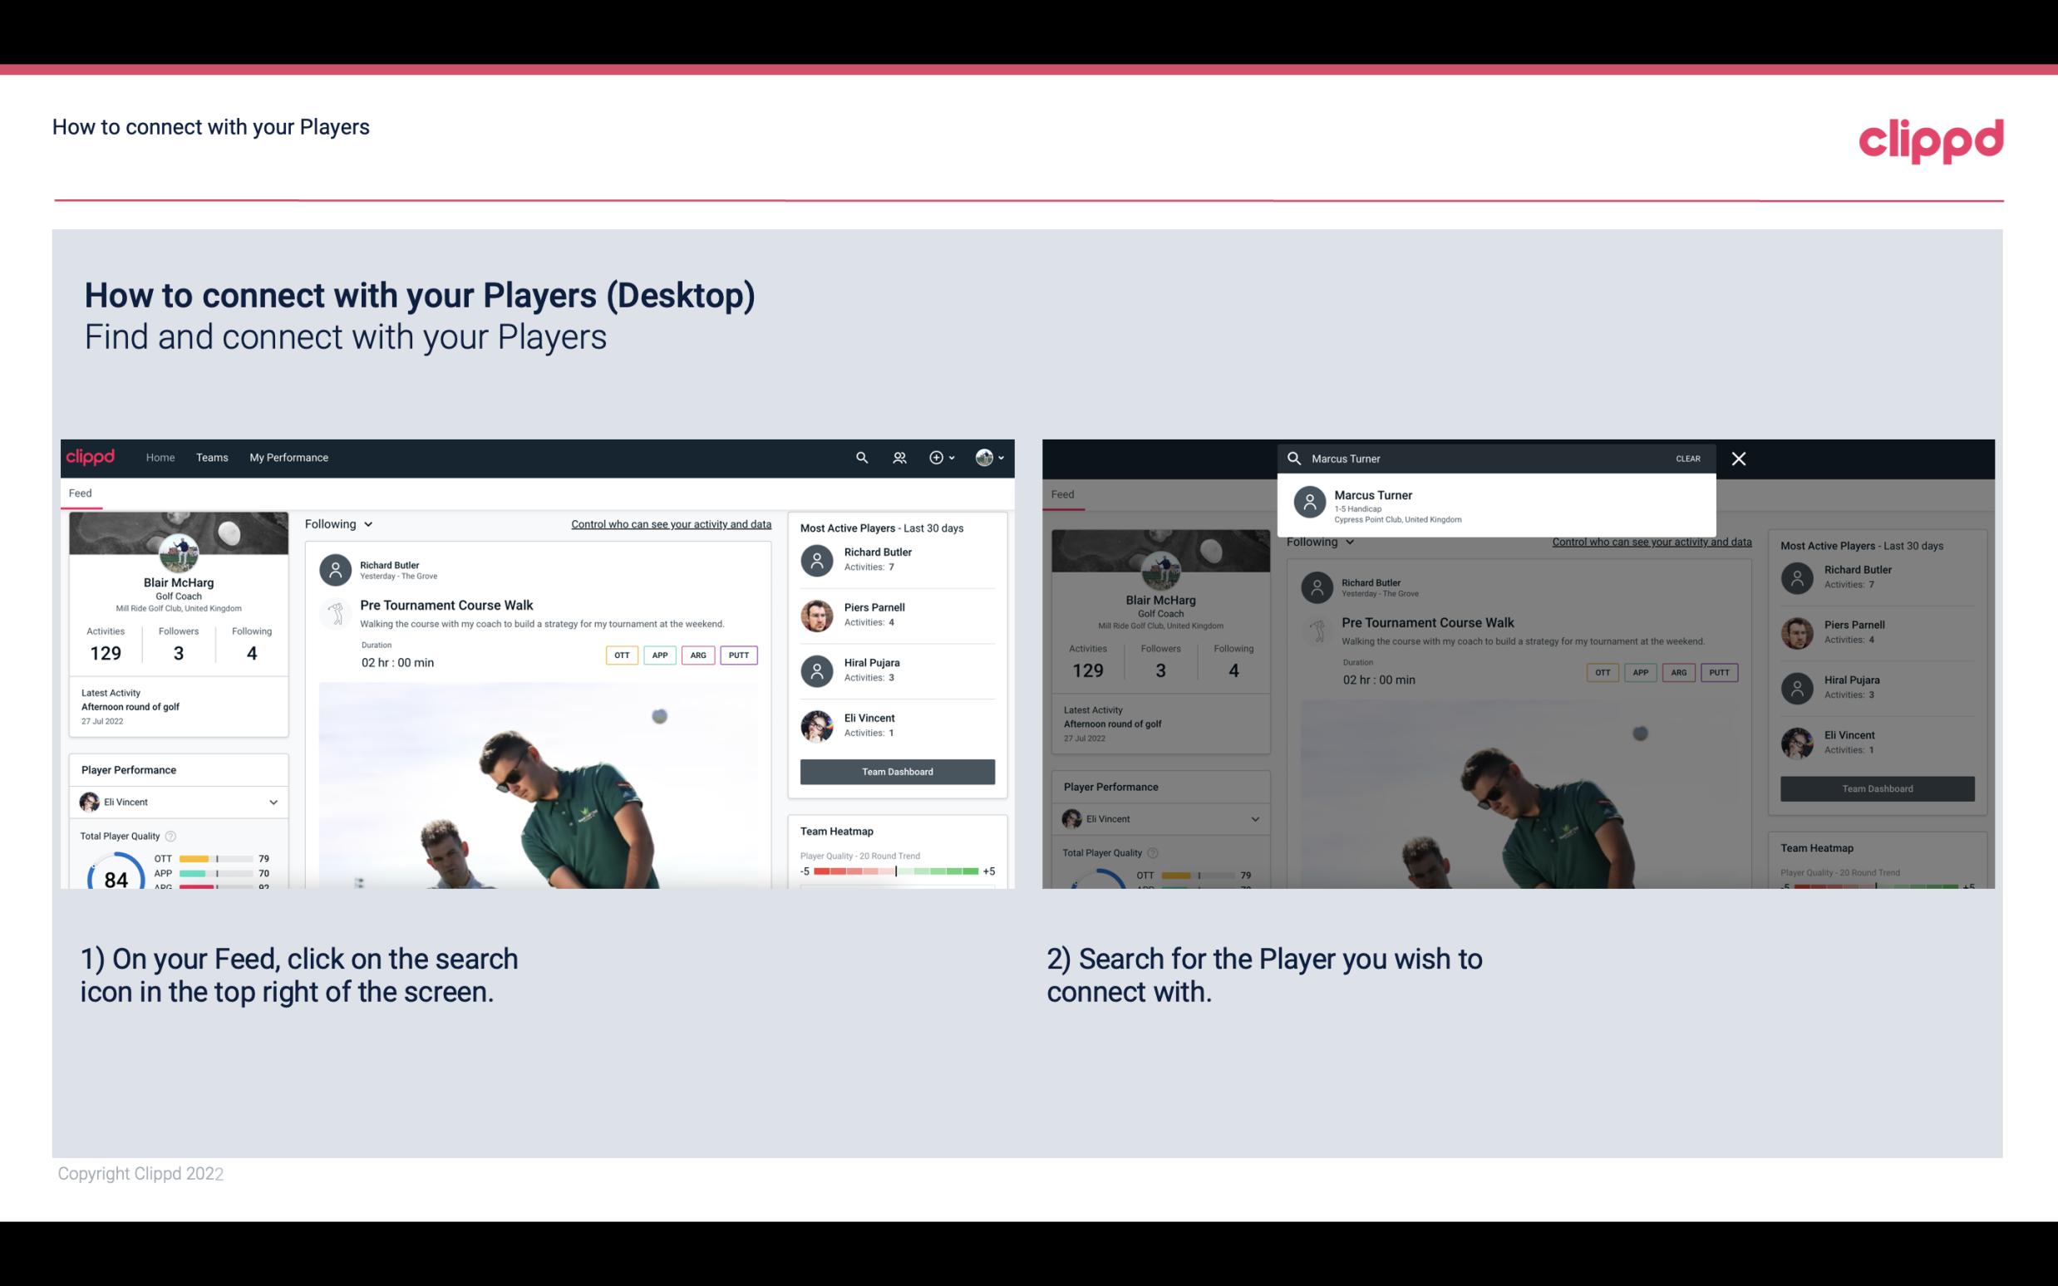Viewport: 2058px width, 1286px height.
Task: Click the Teams navigation icon
Action: point(212,456)
